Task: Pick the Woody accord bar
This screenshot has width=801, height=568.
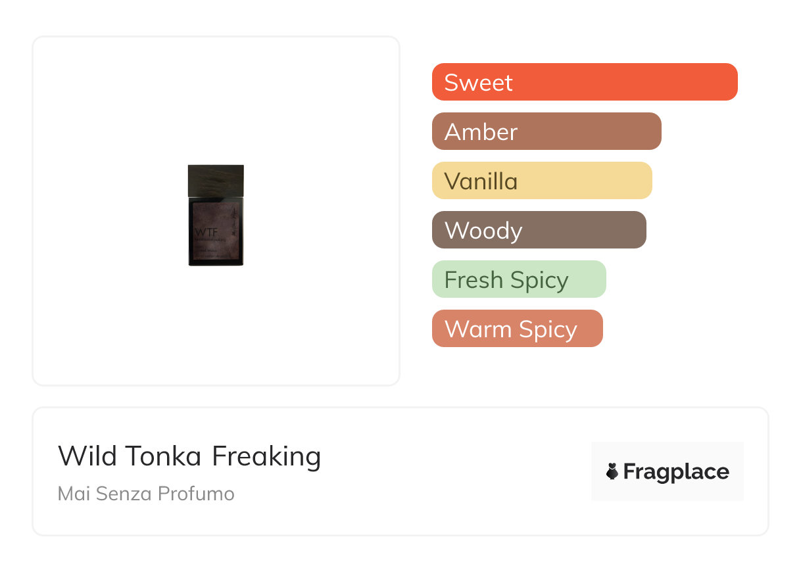Action: 539,230
